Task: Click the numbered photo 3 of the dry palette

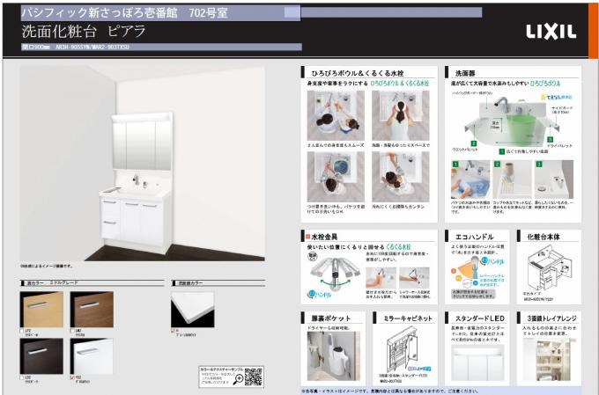Action: pyautogui.click(x=554, y=179)
